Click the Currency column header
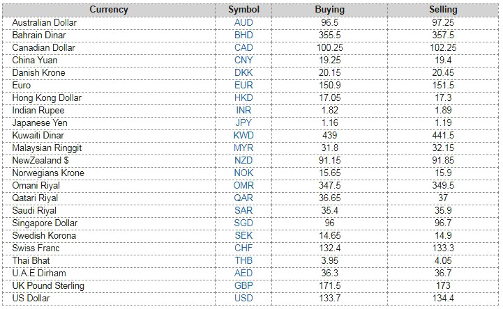503x309 pixels. [x=109, y=10]
